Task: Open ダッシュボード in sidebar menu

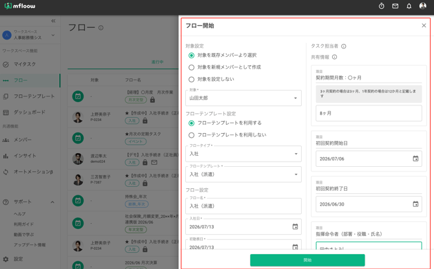Action: [x=30, y=113]
